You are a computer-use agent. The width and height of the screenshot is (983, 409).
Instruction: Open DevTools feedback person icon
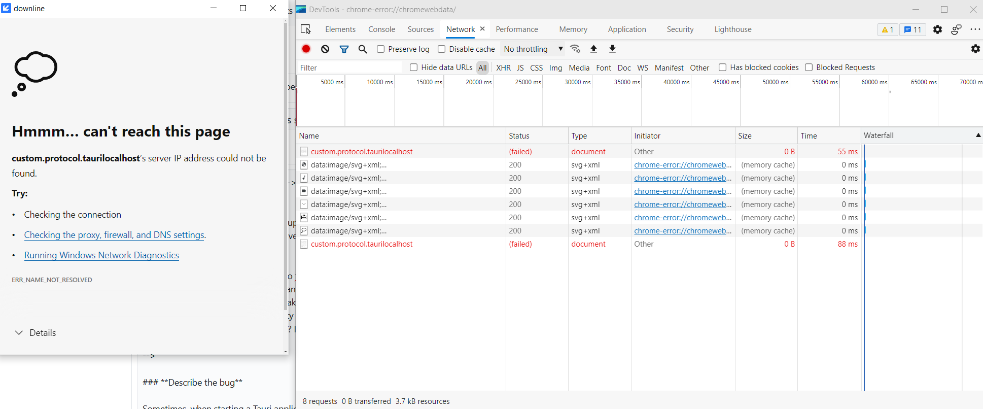[x=956, y=29]
